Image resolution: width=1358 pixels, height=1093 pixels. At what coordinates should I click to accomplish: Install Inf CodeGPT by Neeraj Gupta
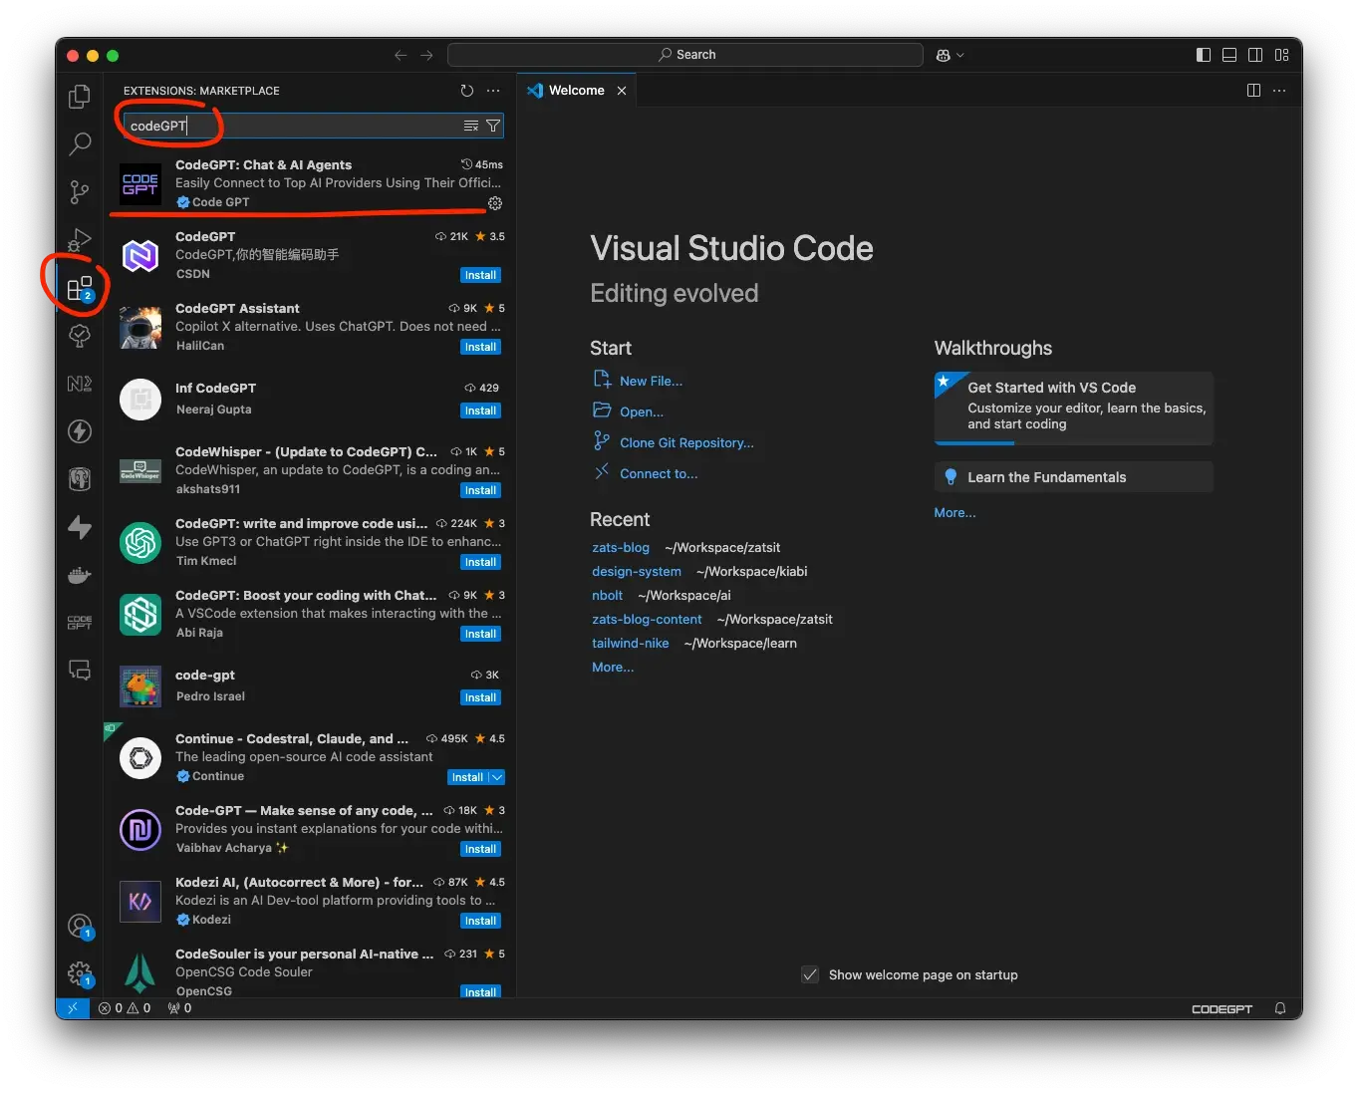tap(480, 410)
